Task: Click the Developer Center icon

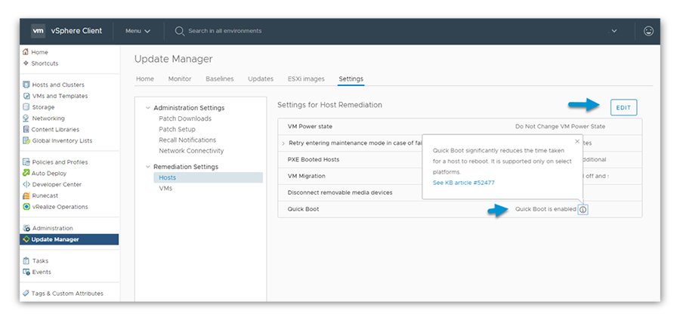Action: (26, 184)
